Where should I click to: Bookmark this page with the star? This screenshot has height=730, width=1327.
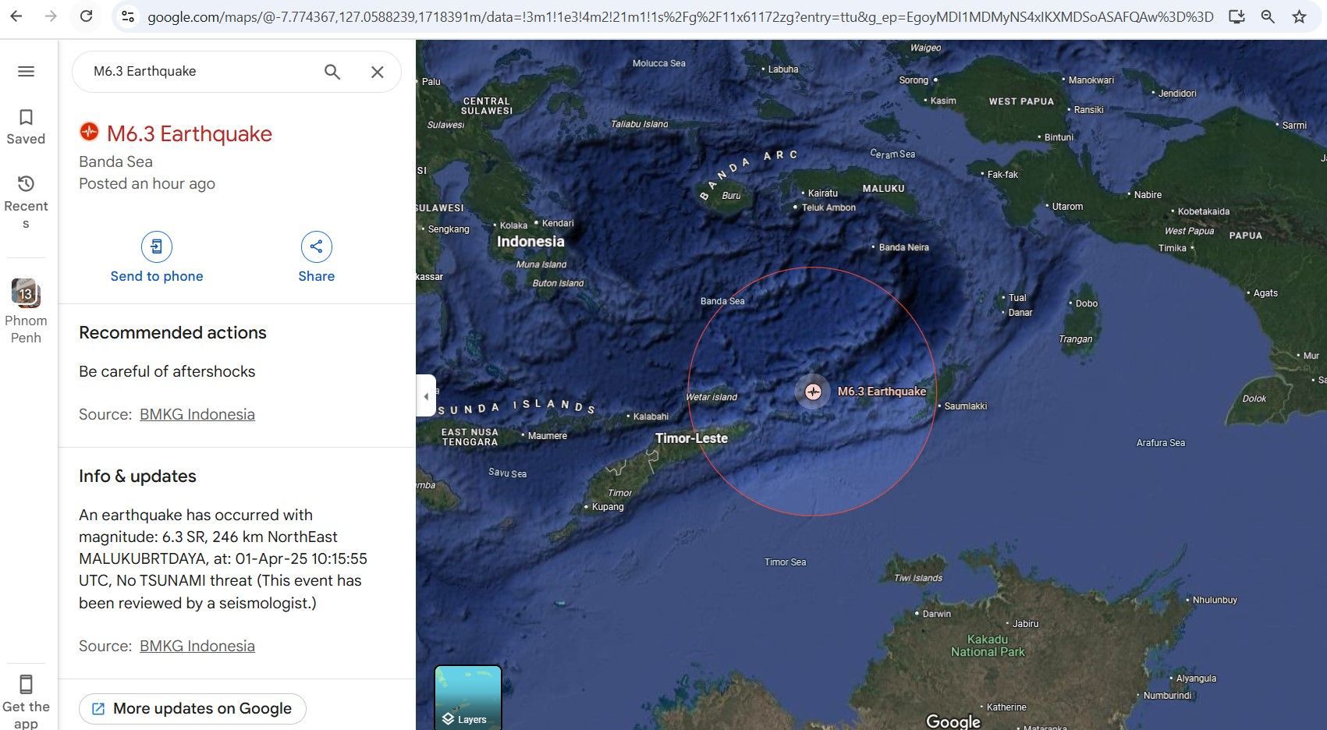pyautogui.click(x=1299, y=16)
